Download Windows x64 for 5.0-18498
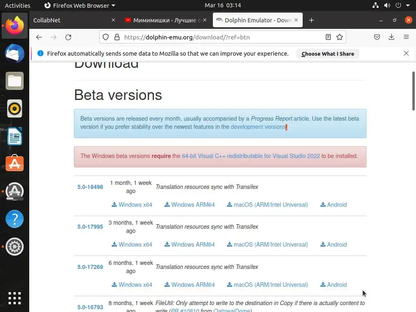The image size is (416, 312). (132, 205)
